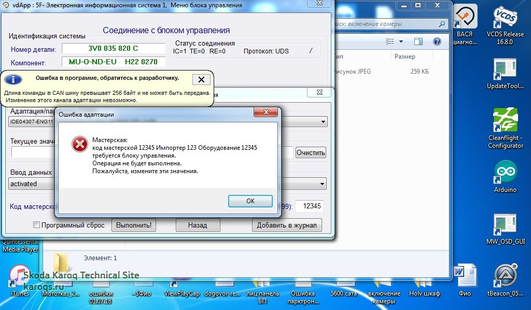531x310 pixels.
Task: Click the Explorer help question-mark icon
Action: click(437, 41)
